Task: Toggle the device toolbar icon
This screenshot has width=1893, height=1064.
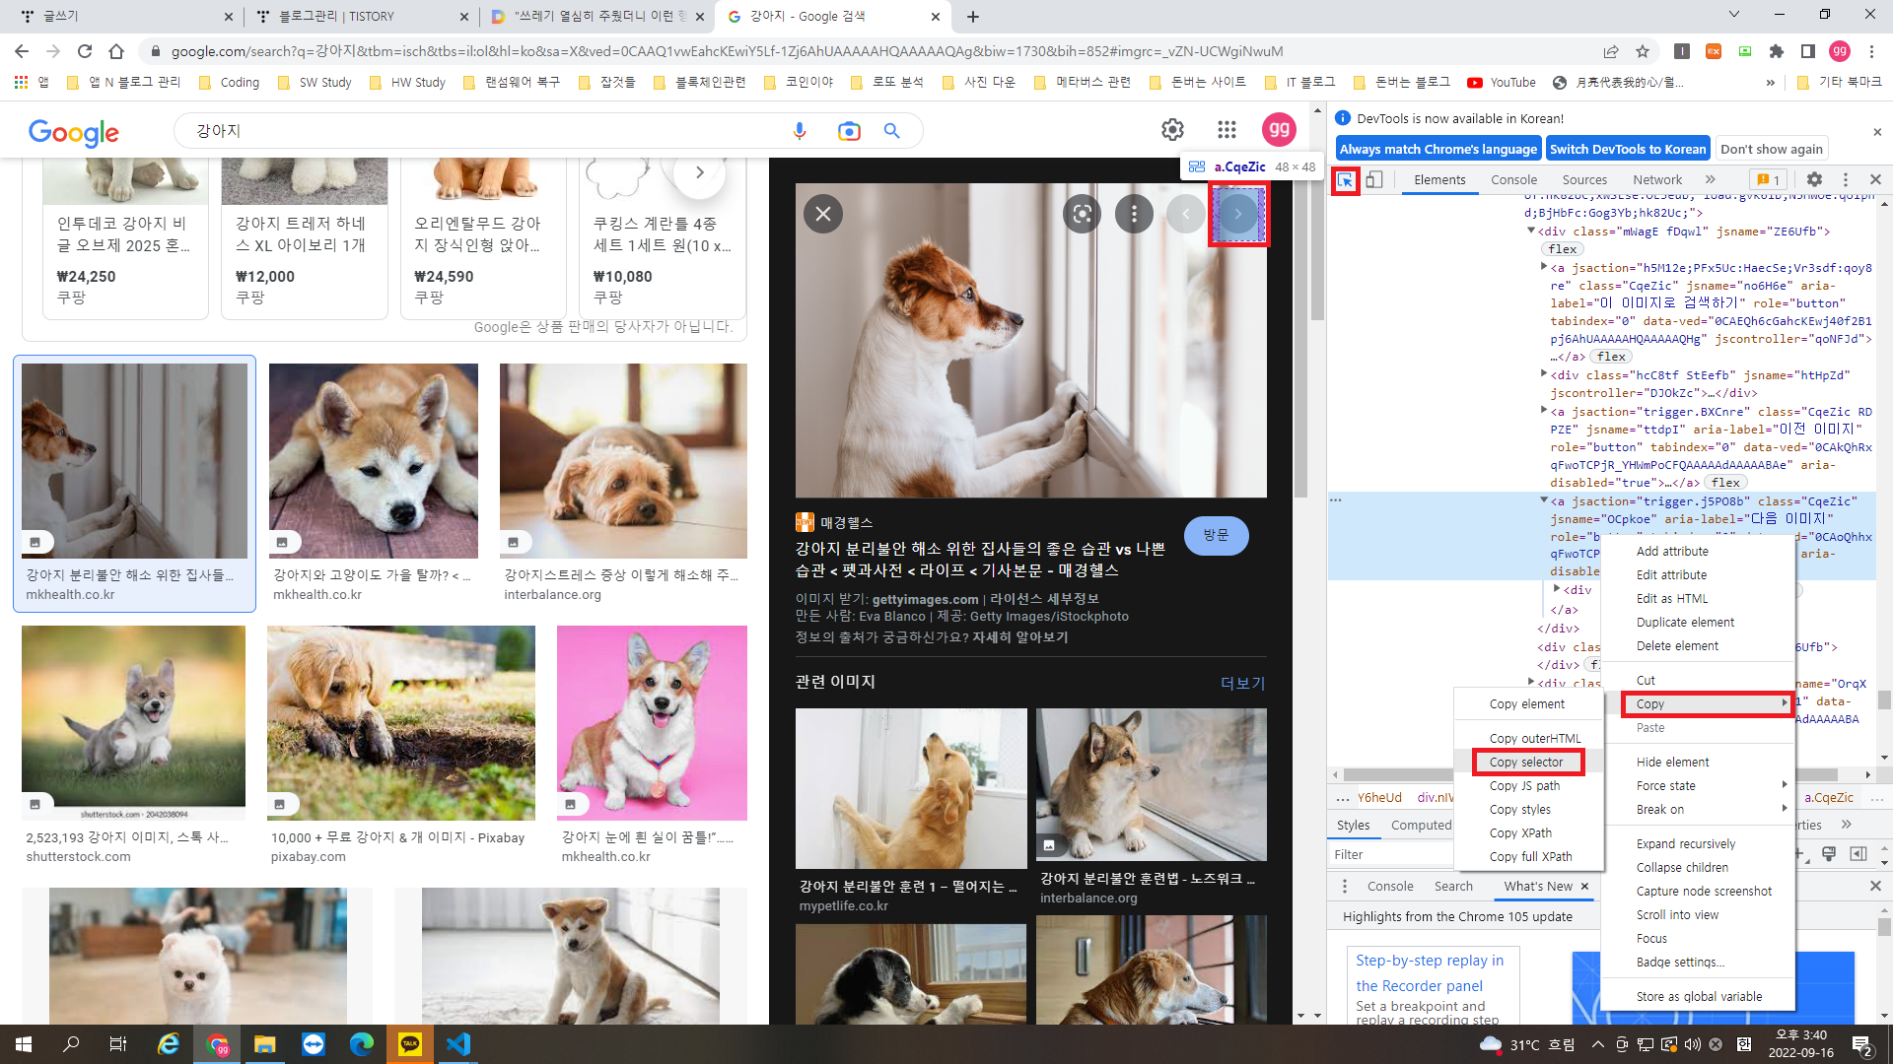Action: (x=1374, y=180)
